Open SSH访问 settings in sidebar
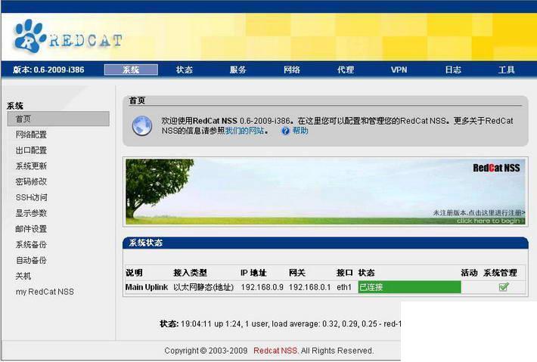The image size is (537, 362). 32,197
